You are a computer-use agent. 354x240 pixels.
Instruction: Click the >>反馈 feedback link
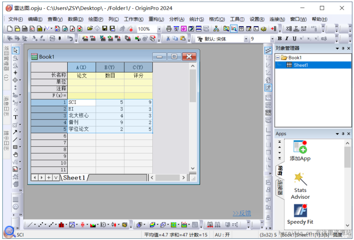242,213
